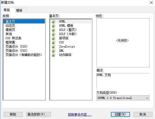Click the XML file icon

pyautogui.click(x=53, y=51)
